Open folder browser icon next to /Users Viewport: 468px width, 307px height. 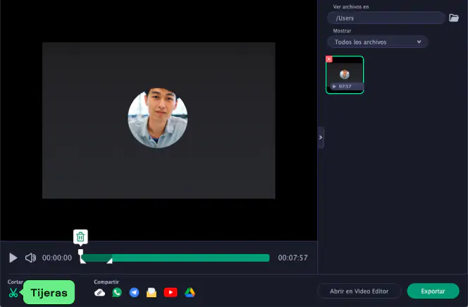point(454,18)
